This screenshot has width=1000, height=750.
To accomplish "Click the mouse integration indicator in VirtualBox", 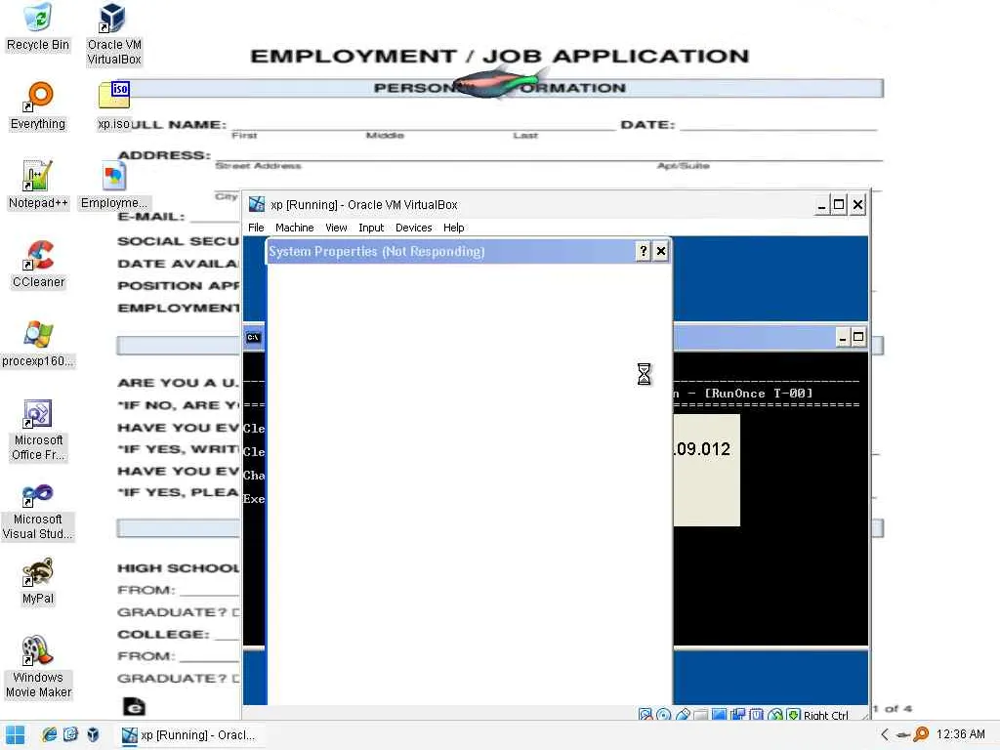I will pyautogui.click(x=774, y=715).
